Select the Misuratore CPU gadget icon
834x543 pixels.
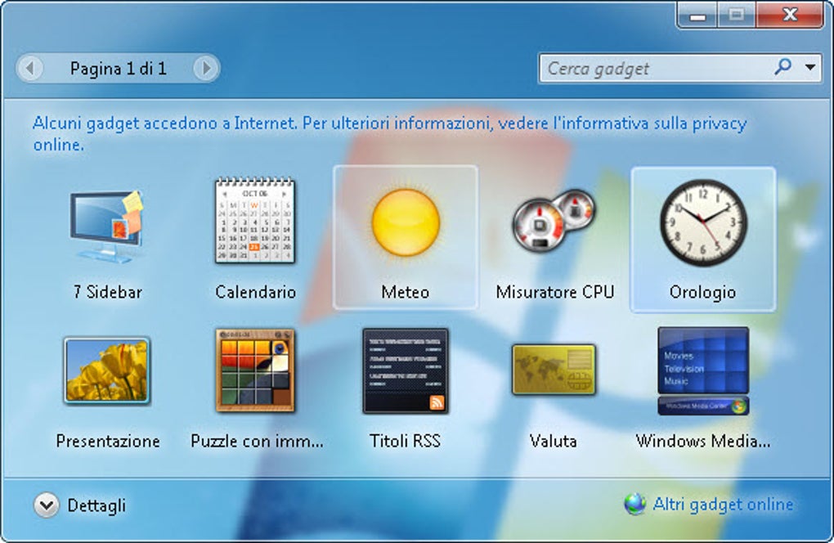pos(554,220)
